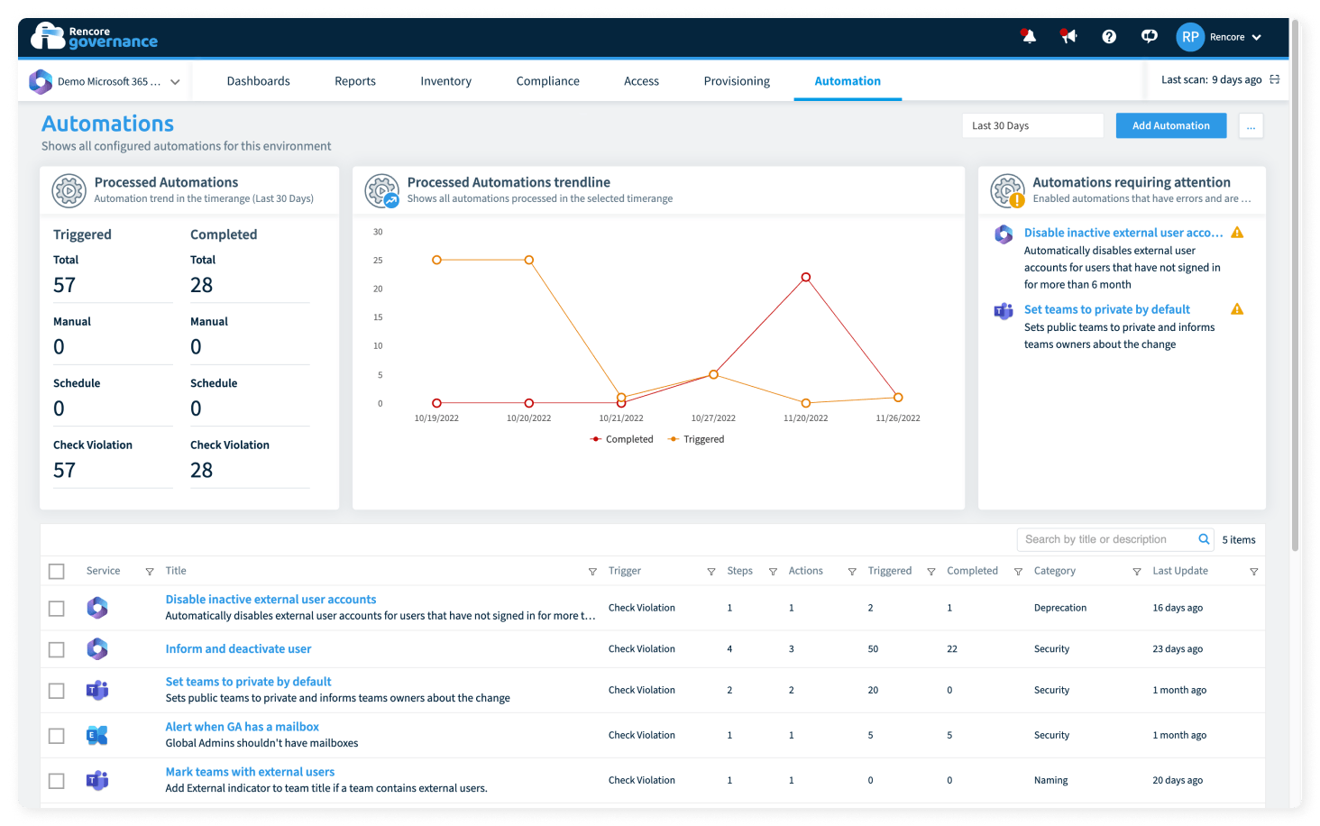Open the Last 30 Days timerange dropdown
Screen dimensions: 1320x826
click(1032, 125)
